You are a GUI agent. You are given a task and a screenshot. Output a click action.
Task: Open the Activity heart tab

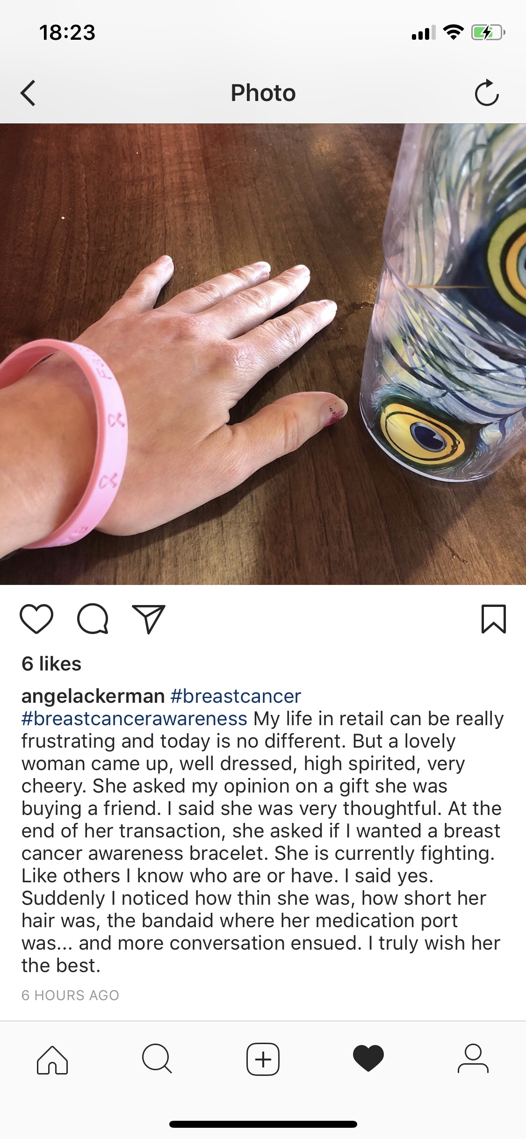368,1059
